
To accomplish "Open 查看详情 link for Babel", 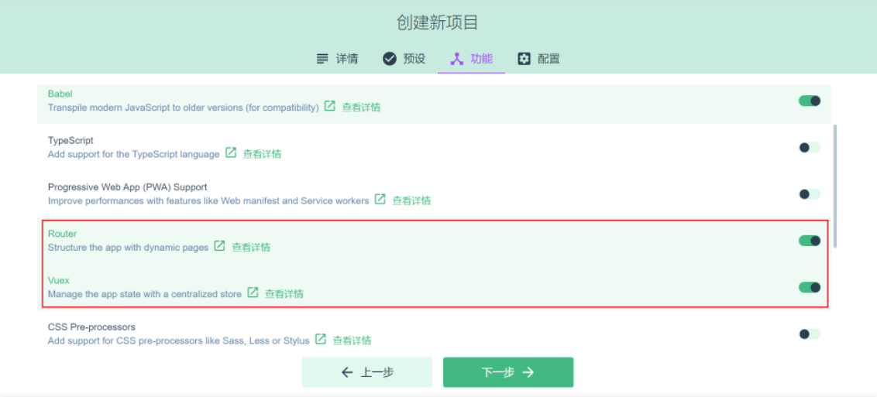I will coord(361,108).
